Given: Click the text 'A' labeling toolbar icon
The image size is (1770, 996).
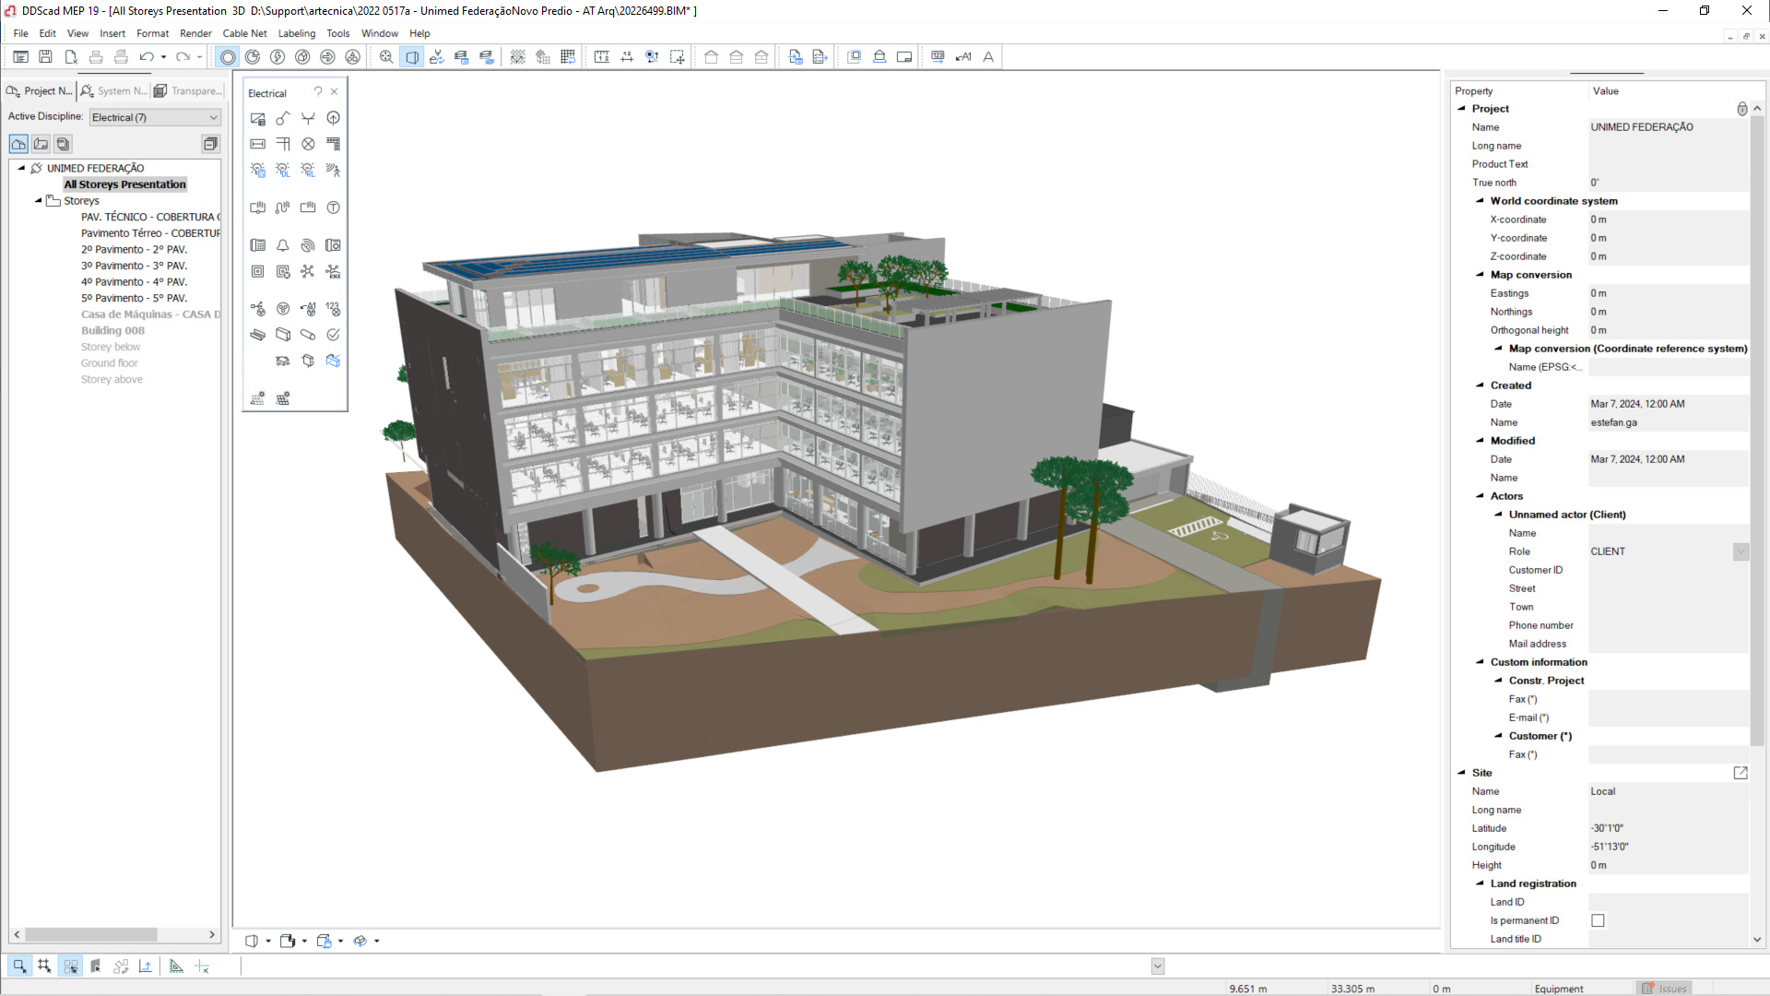Looking at the screenshot, I should coord(988,57).
